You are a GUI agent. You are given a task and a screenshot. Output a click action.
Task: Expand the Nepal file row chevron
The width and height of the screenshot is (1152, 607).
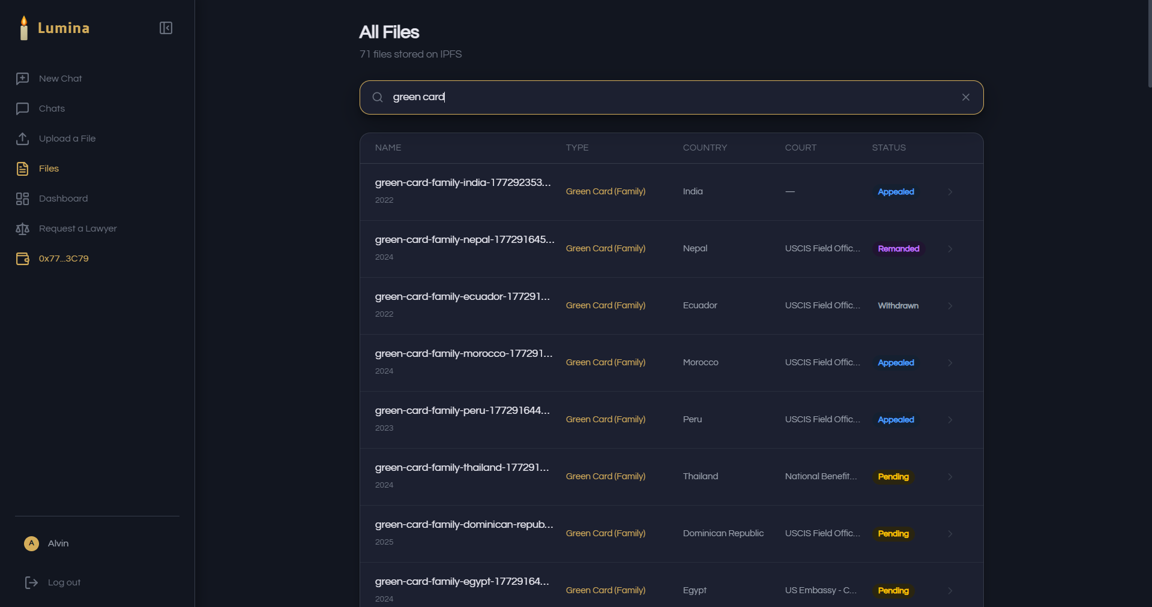click(x=950, y=249)
